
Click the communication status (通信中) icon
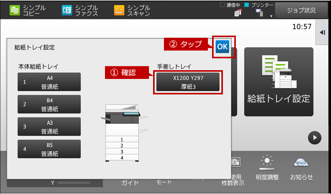click(x=238, y=13)
